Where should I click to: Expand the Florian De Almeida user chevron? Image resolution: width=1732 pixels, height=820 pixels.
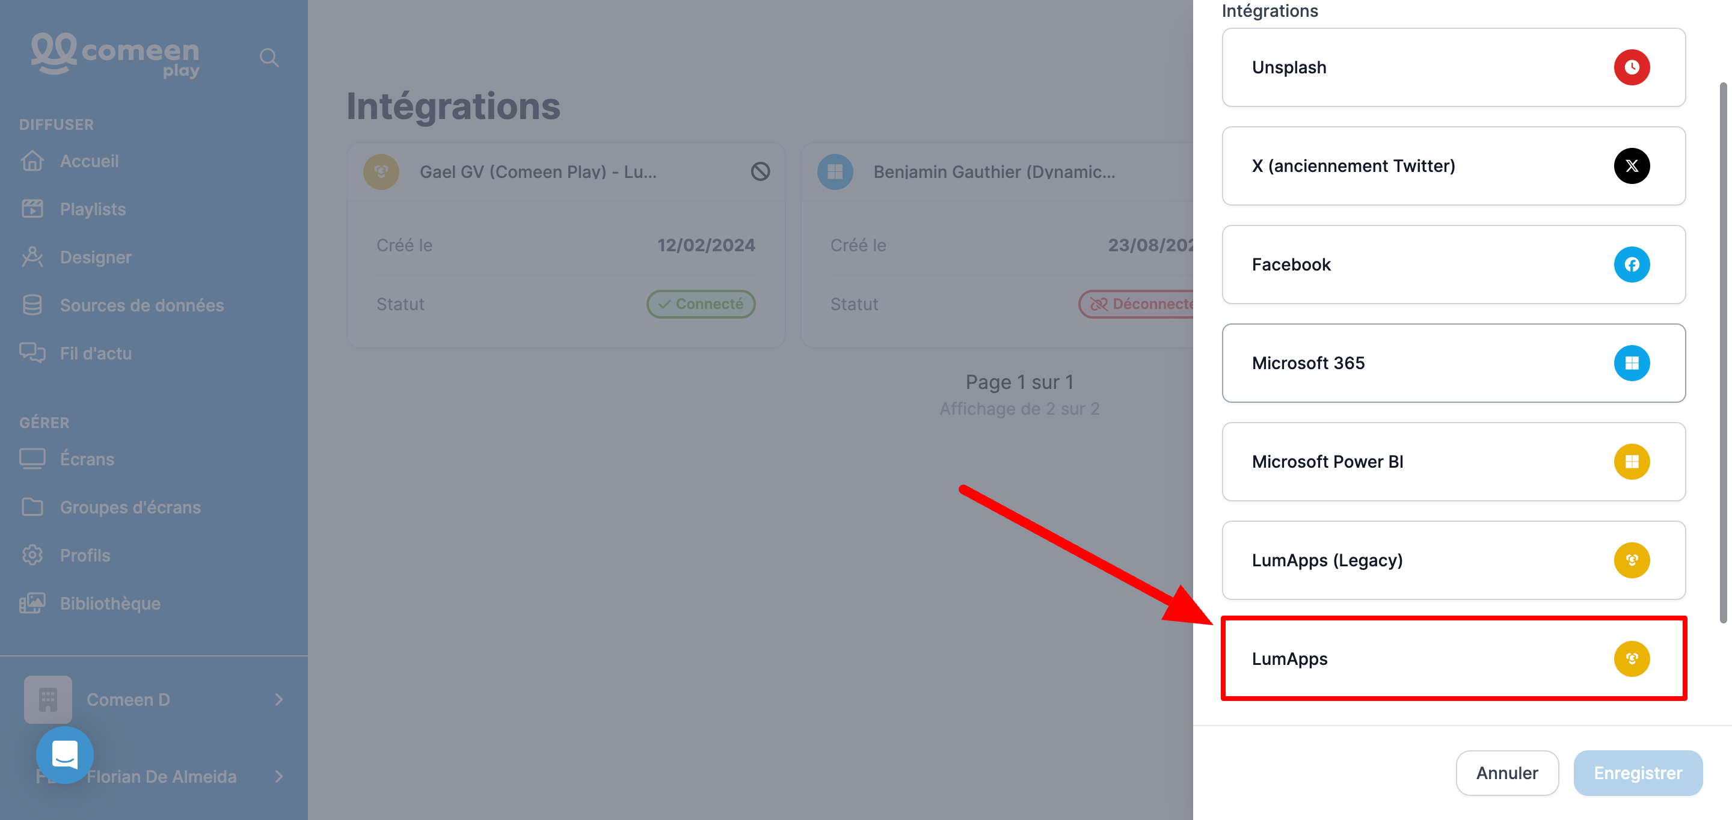pos(279,777)
